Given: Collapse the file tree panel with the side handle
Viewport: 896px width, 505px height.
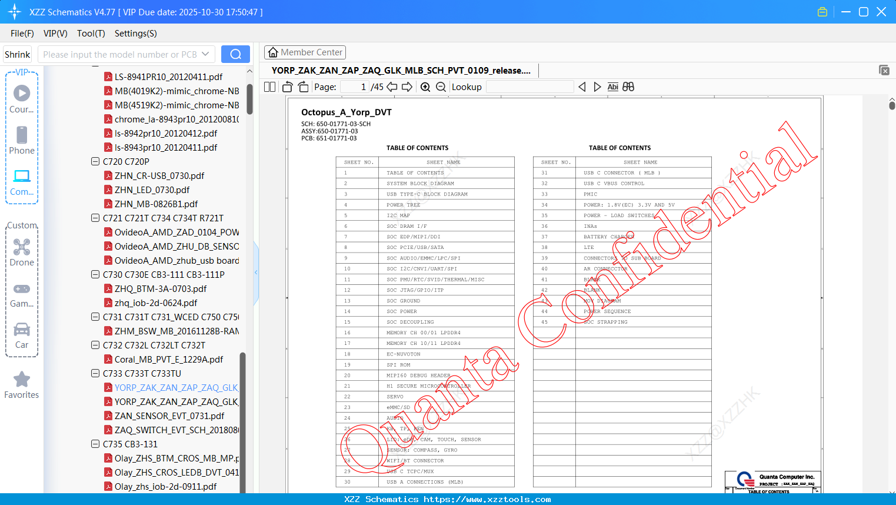Looking at the screenshot, I should click(256, 273).
